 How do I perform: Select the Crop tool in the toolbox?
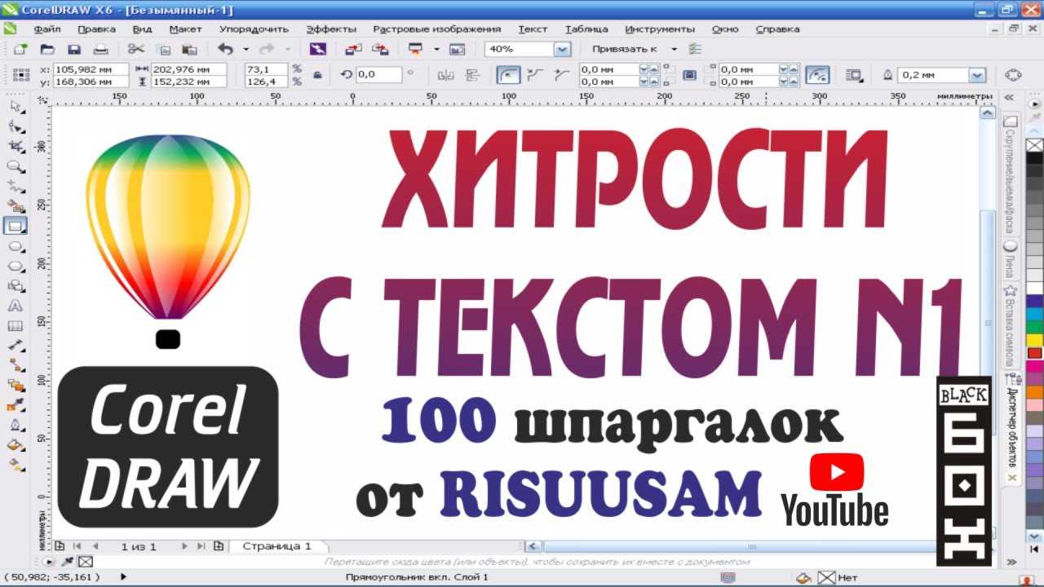tap(15, 146)
